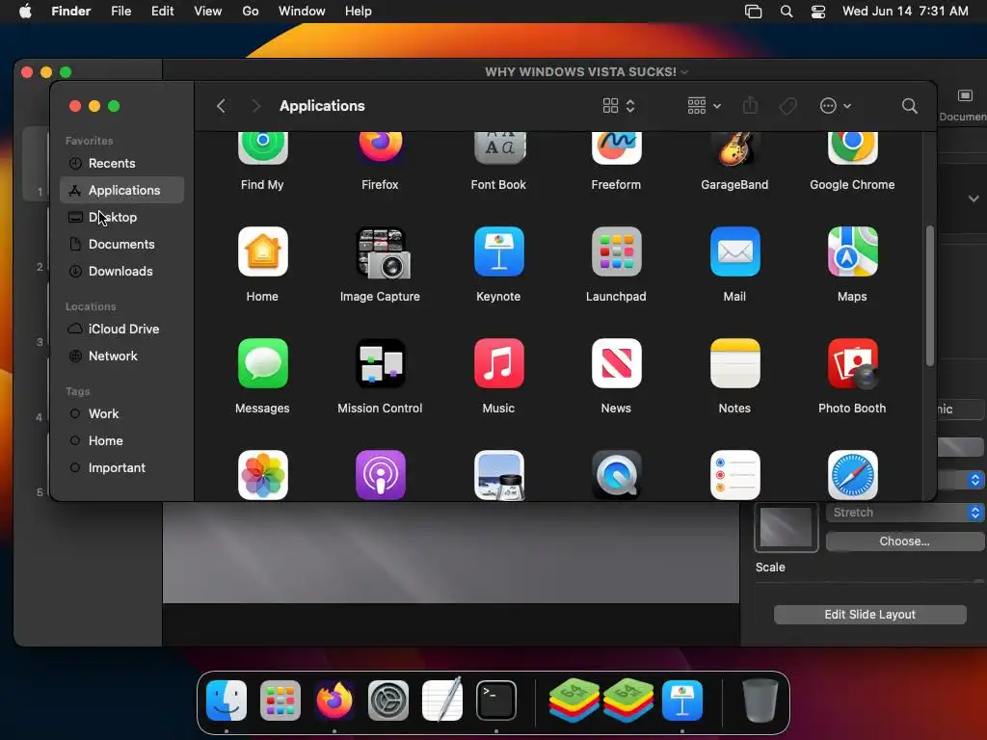Image resolution: width=987 pixels, height=740 pixels.
Task: Open Trash in the Dock
Action: (760, 700)
